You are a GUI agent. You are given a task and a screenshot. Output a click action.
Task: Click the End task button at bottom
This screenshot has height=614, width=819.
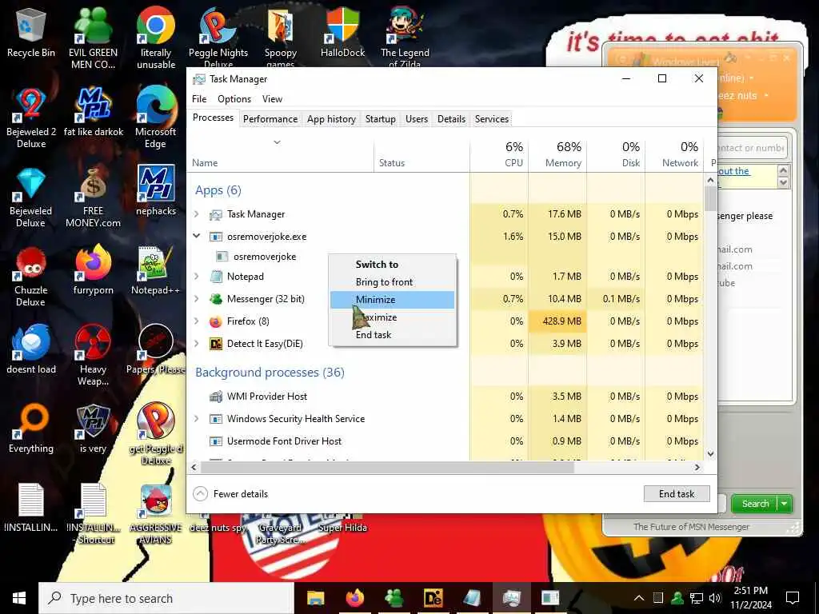(677, 494)
